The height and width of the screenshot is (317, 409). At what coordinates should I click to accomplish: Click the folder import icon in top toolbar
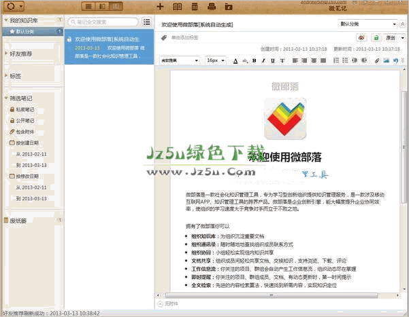pos(229,7)
